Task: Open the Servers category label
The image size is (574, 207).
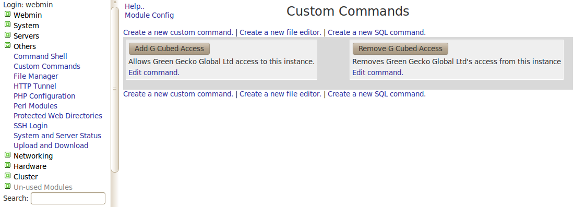Action: (x=26, y=36)
